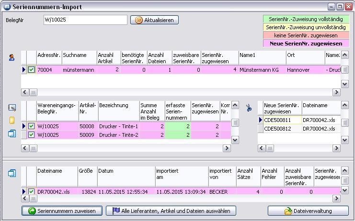The image size is (355, 221).
Task: Click the yellow note icon beside article grid
Action: pos(12,121)
